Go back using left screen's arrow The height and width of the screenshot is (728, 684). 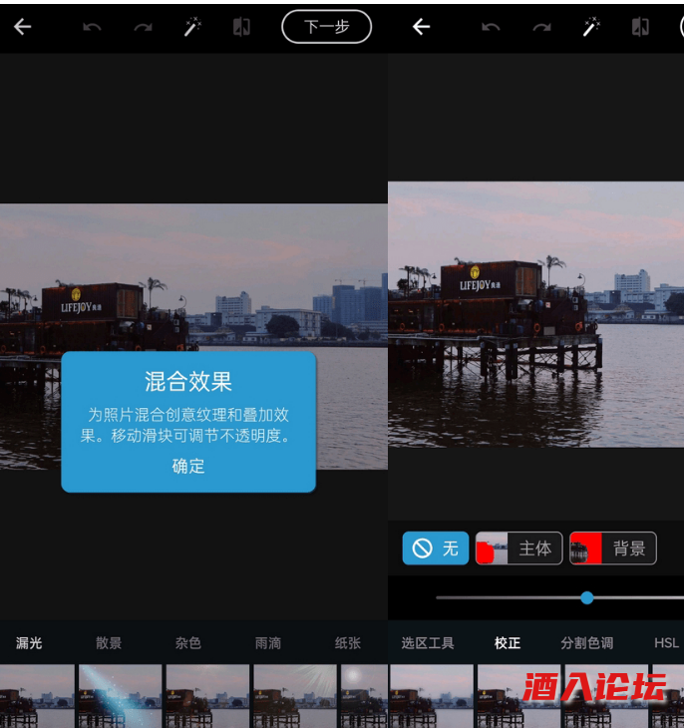[x=22, y=27]
